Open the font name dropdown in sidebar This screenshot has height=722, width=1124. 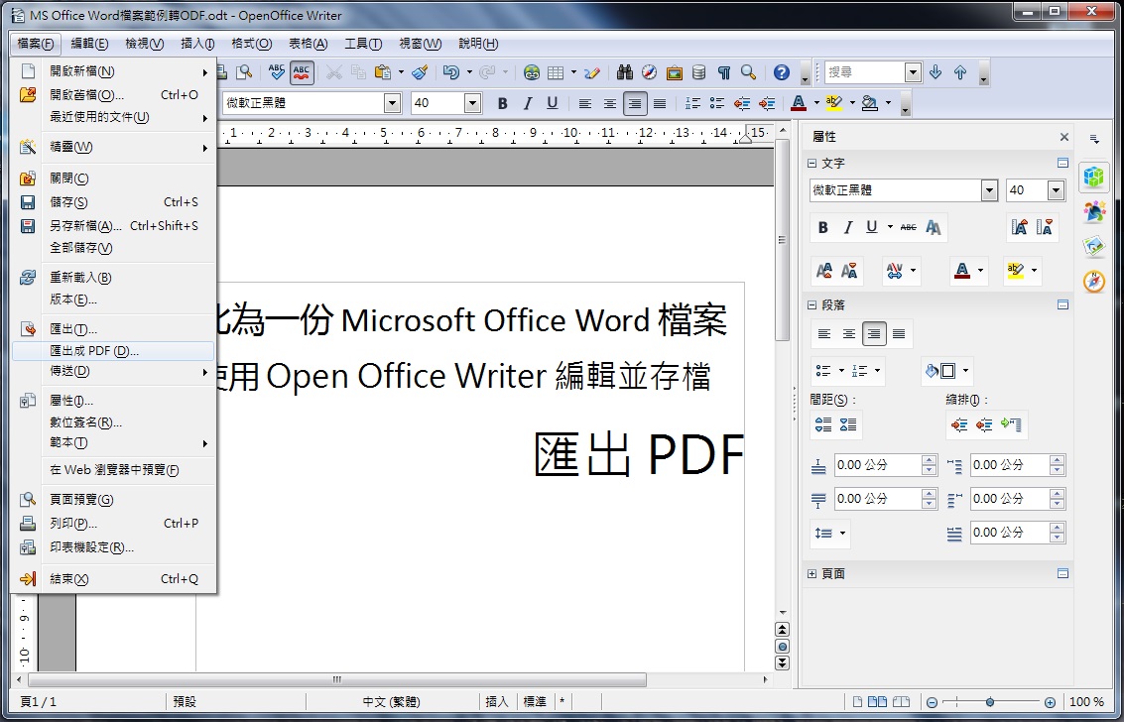(989, 190)
